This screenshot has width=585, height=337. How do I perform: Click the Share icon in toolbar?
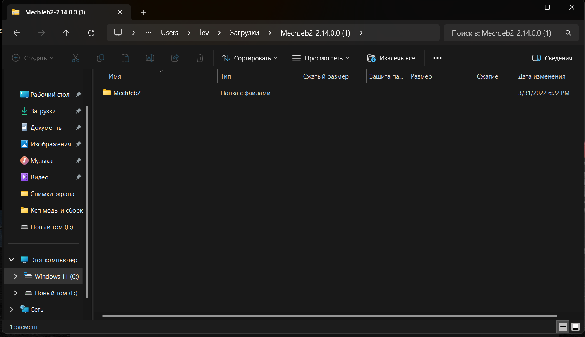point(175,58)
